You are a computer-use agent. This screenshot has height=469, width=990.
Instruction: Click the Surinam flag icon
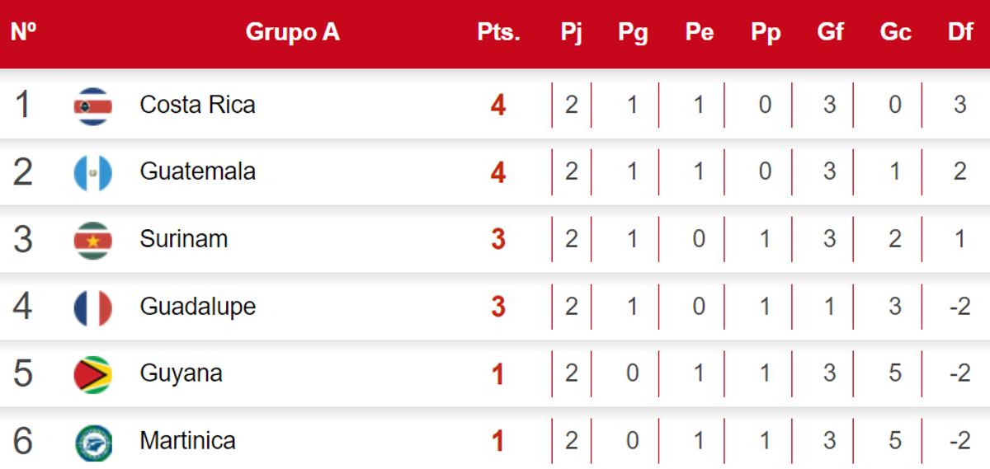tap(92, 240)
